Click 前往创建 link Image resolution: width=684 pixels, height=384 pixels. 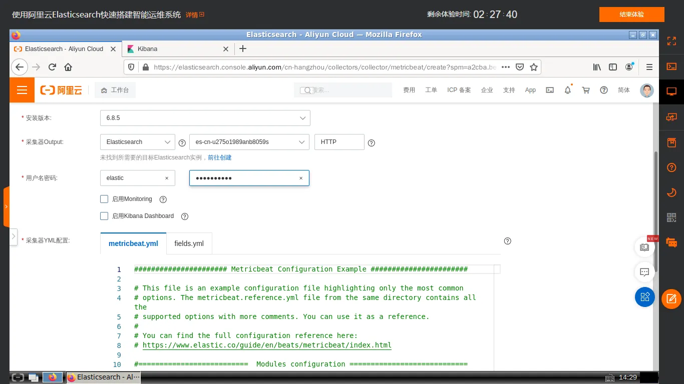coord(220,157)
